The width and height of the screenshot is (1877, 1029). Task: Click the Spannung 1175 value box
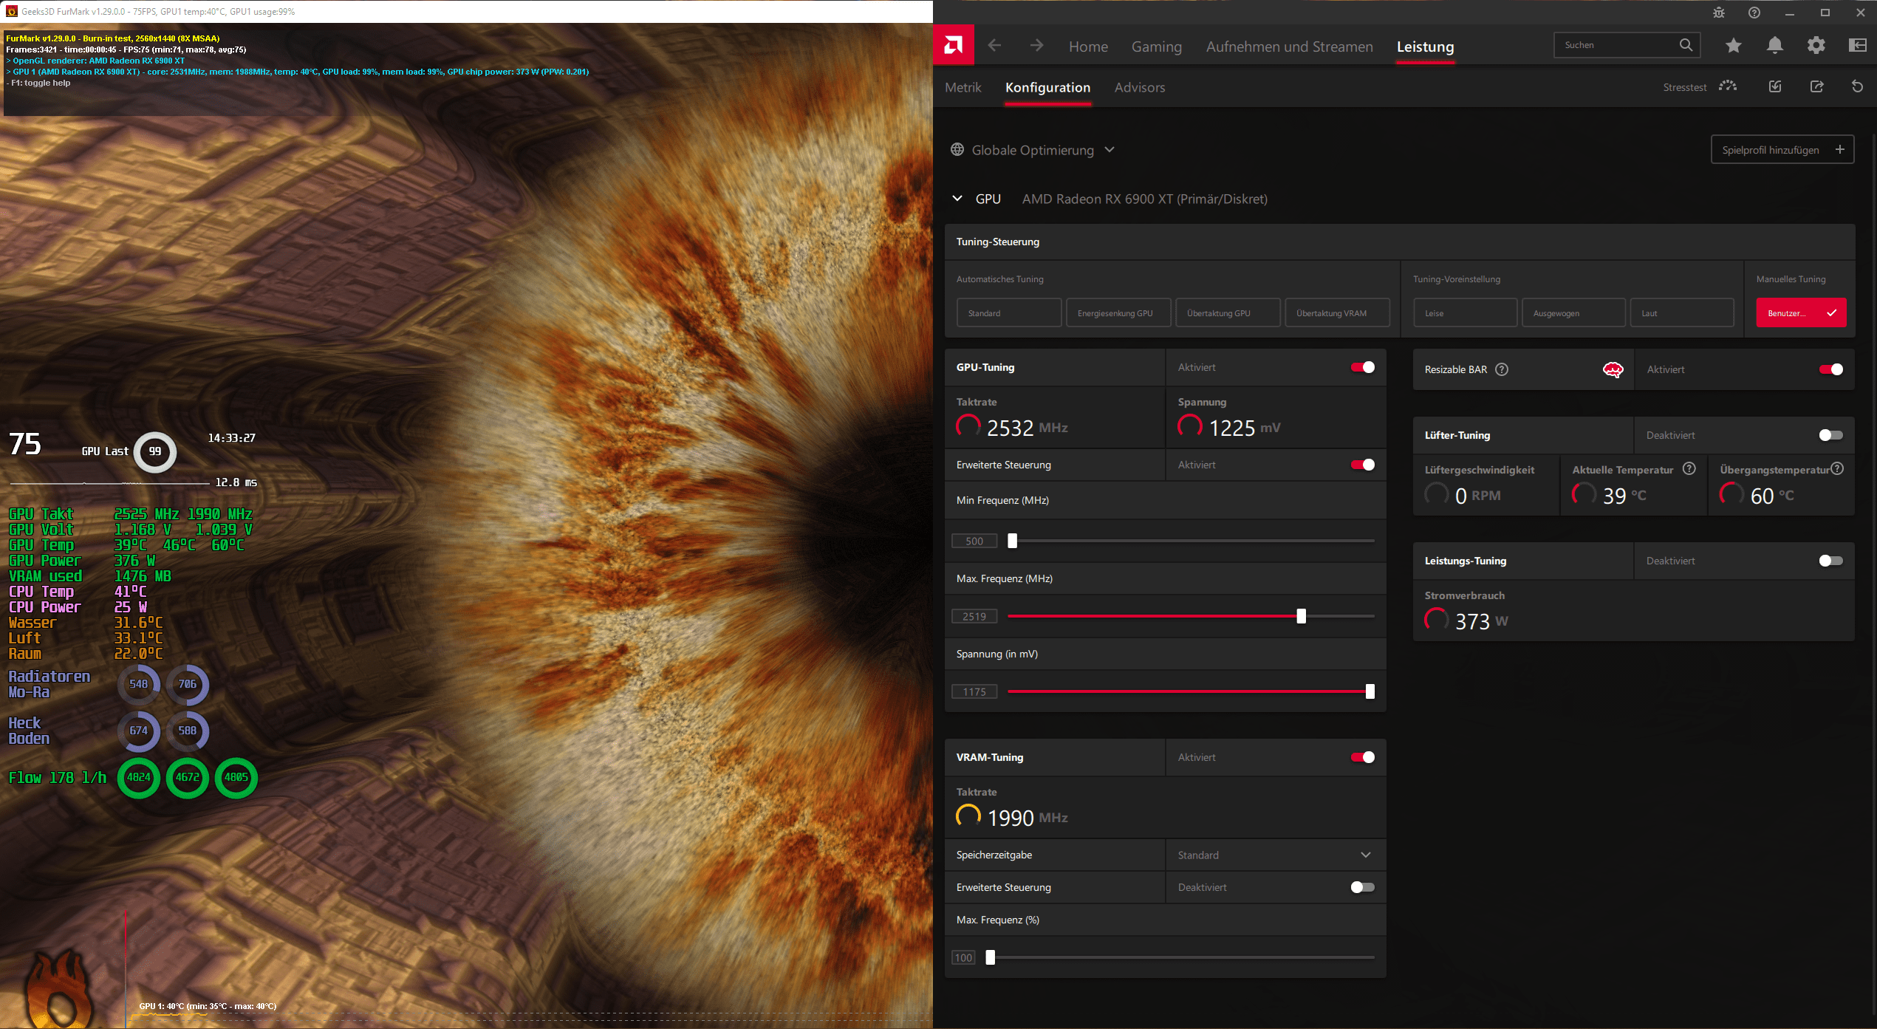click(974, 692)
